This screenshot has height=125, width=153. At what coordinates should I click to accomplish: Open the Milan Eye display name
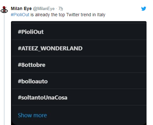click(x=21, y=8)
